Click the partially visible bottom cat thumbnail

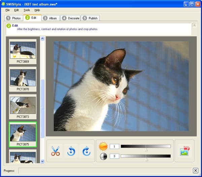point(23,156)
